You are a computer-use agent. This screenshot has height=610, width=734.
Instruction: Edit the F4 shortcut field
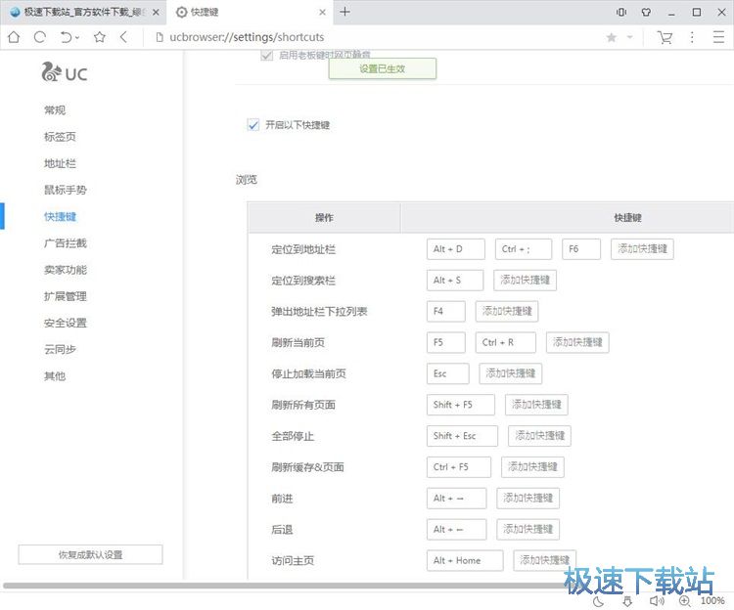(445, 311)
